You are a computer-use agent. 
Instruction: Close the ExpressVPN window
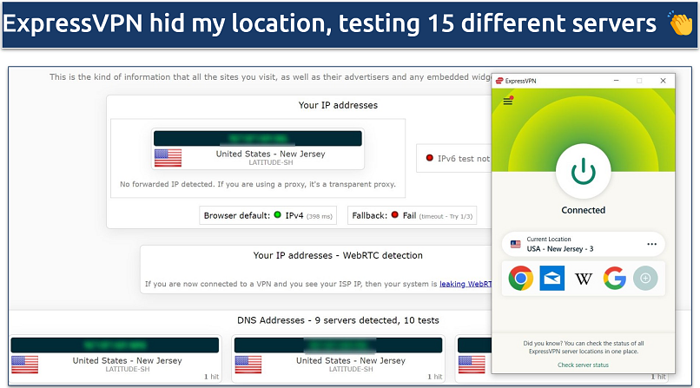coord(662,81)
